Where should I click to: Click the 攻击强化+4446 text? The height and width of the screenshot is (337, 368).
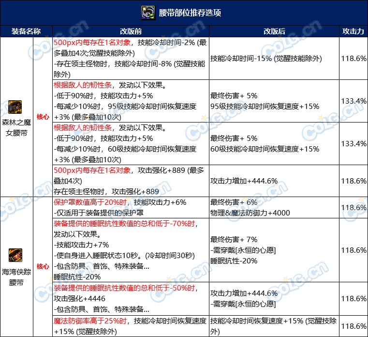click(79, 298)
